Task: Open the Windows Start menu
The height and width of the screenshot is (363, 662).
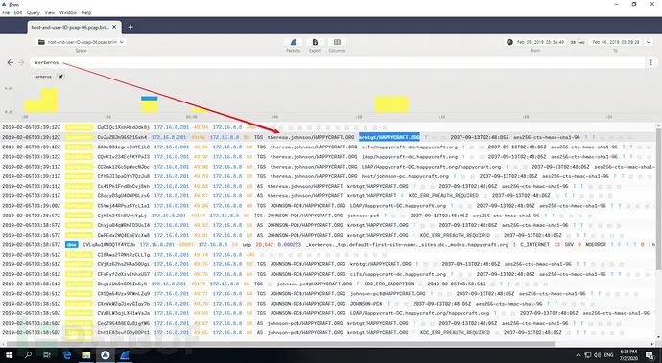Action: point(10,355)
